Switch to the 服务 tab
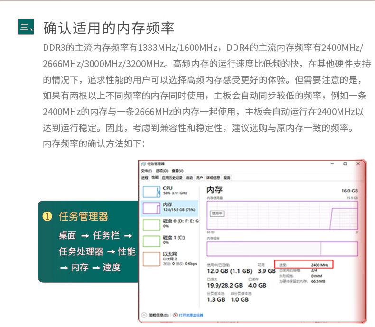375x327 pixels. pos(227,178)
